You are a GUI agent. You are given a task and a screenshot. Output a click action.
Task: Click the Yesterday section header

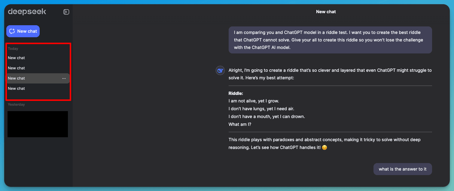pos(16,104)
